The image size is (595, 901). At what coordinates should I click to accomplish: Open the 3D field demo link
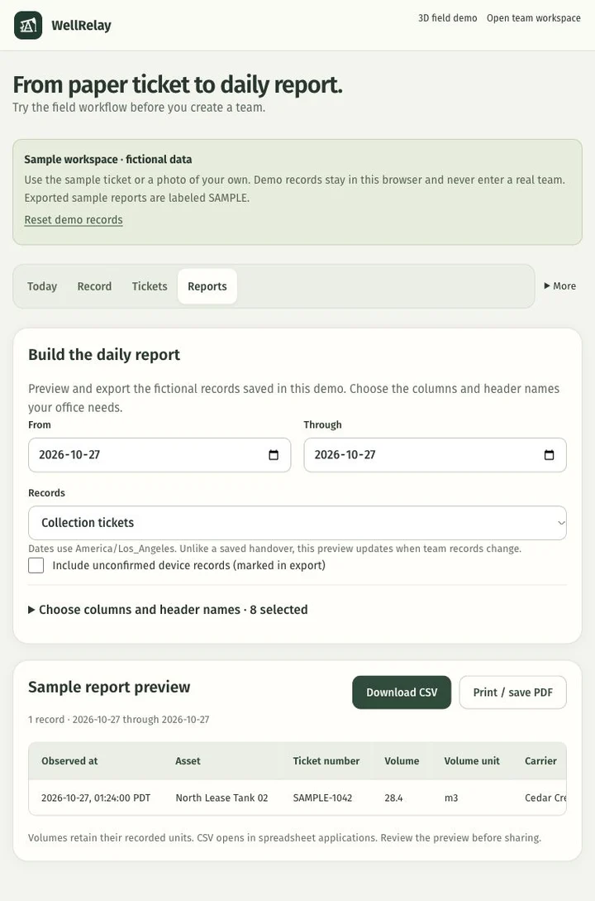tap(448, 18)
